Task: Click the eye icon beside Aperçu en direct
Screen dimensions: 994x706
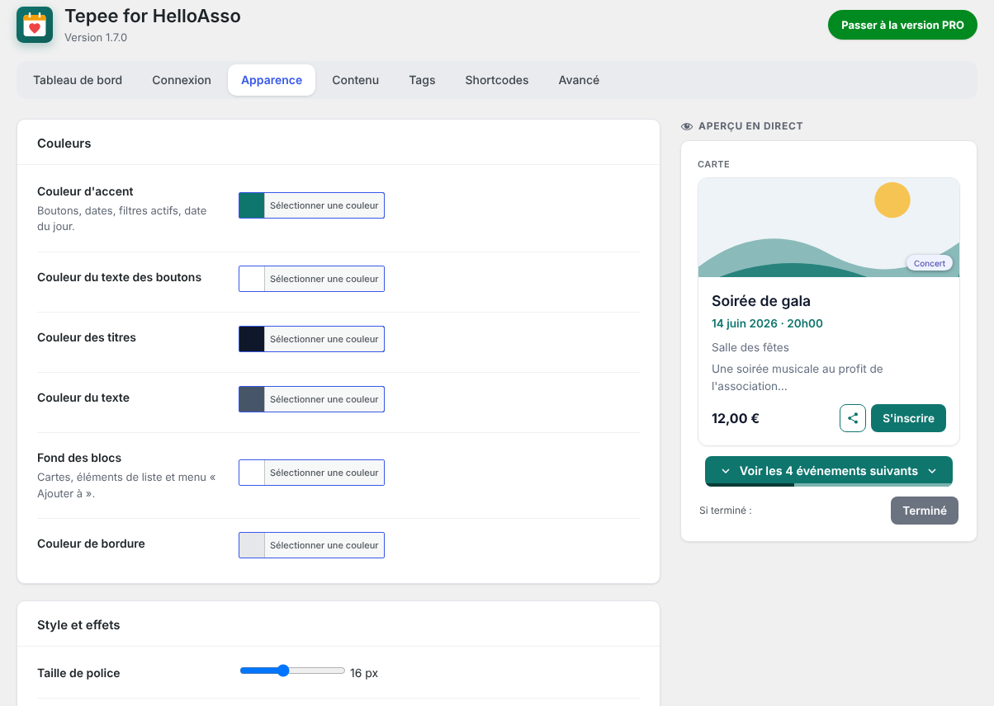Action: coord(687,126)
